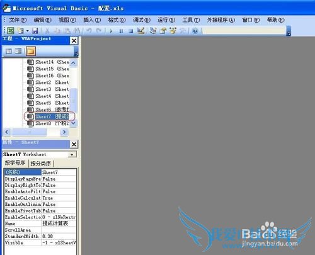Open the 外接程序 menu
315x255 pixels.
(x=220, y=20)
